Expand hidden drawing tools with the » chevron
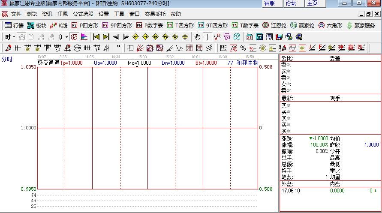This screenshot has height=213, width=382. tap(119, 47)
